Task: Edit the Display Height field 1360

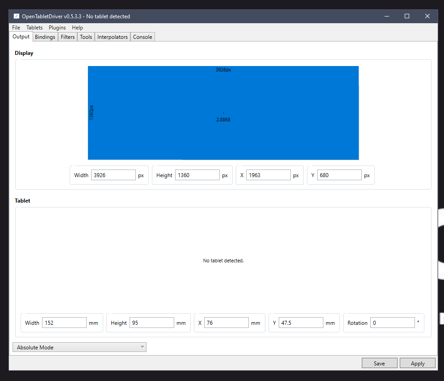Action: pyautogui.click(x=197, y=175)
